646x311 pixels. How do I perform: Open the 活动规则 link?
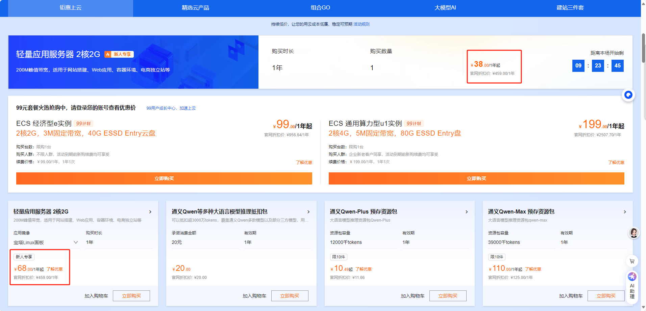point(362,24)
